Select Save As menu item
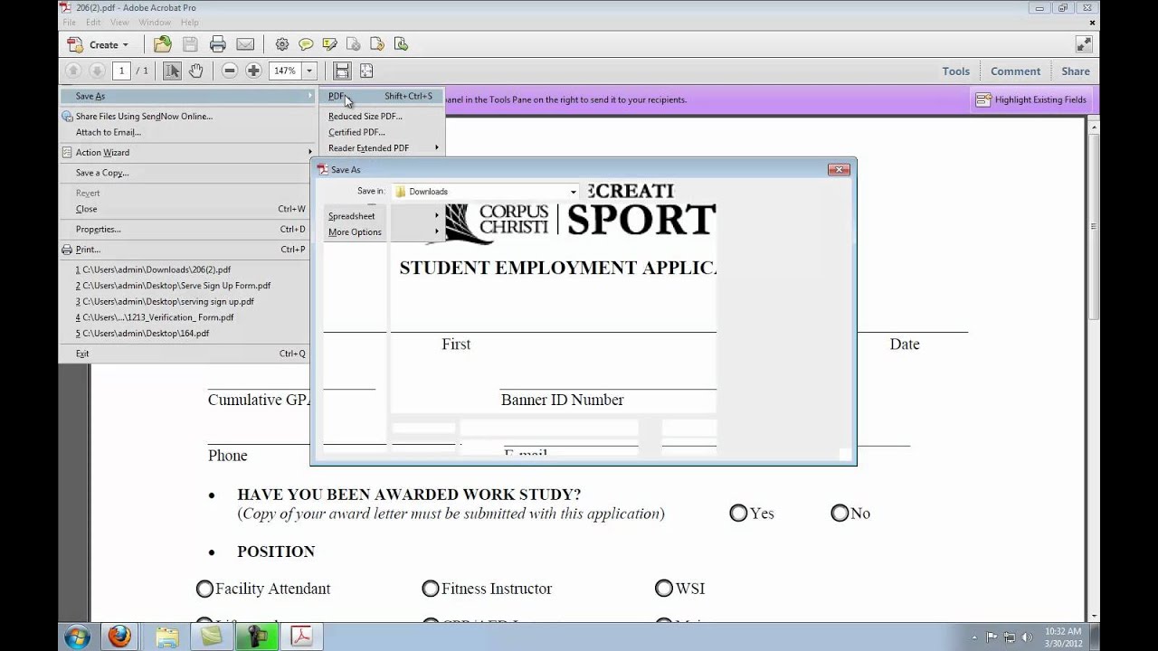The height and width of the screenshot is (651, 1158). pyautogui.click(x=187, y=96)
